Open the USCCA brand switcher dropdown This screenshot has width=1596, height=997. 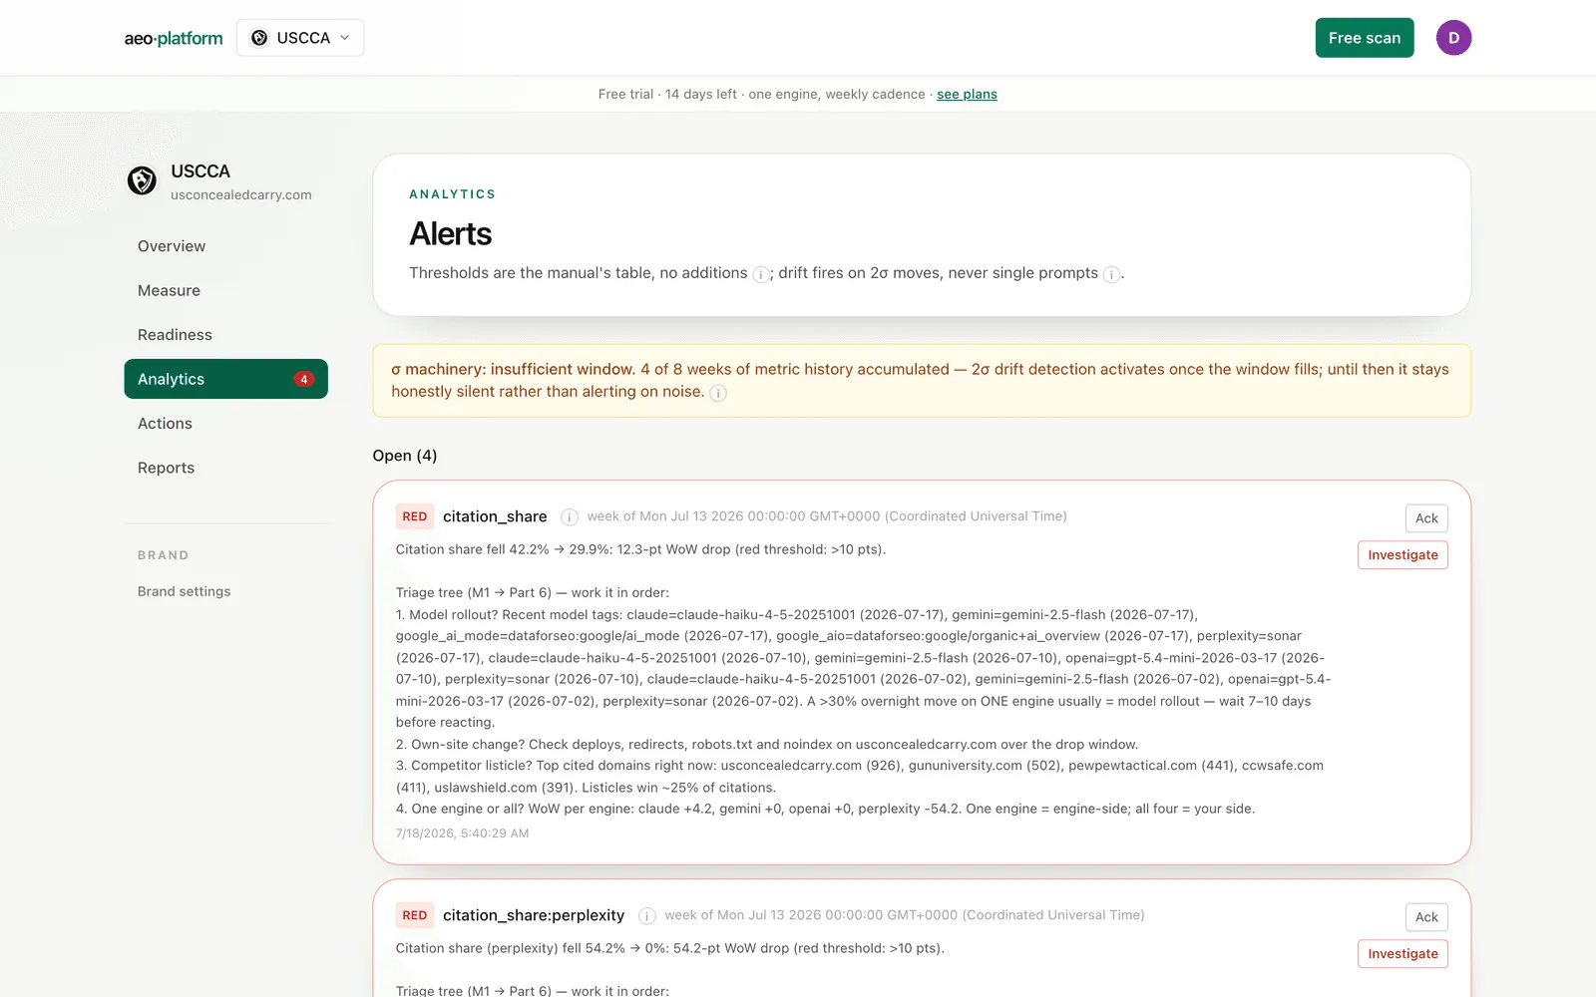pos(300,38)
